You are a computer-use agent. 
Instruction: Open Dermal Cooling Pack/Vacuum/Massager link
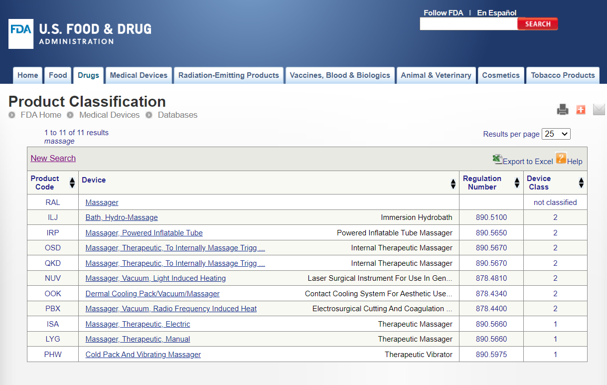152,294
